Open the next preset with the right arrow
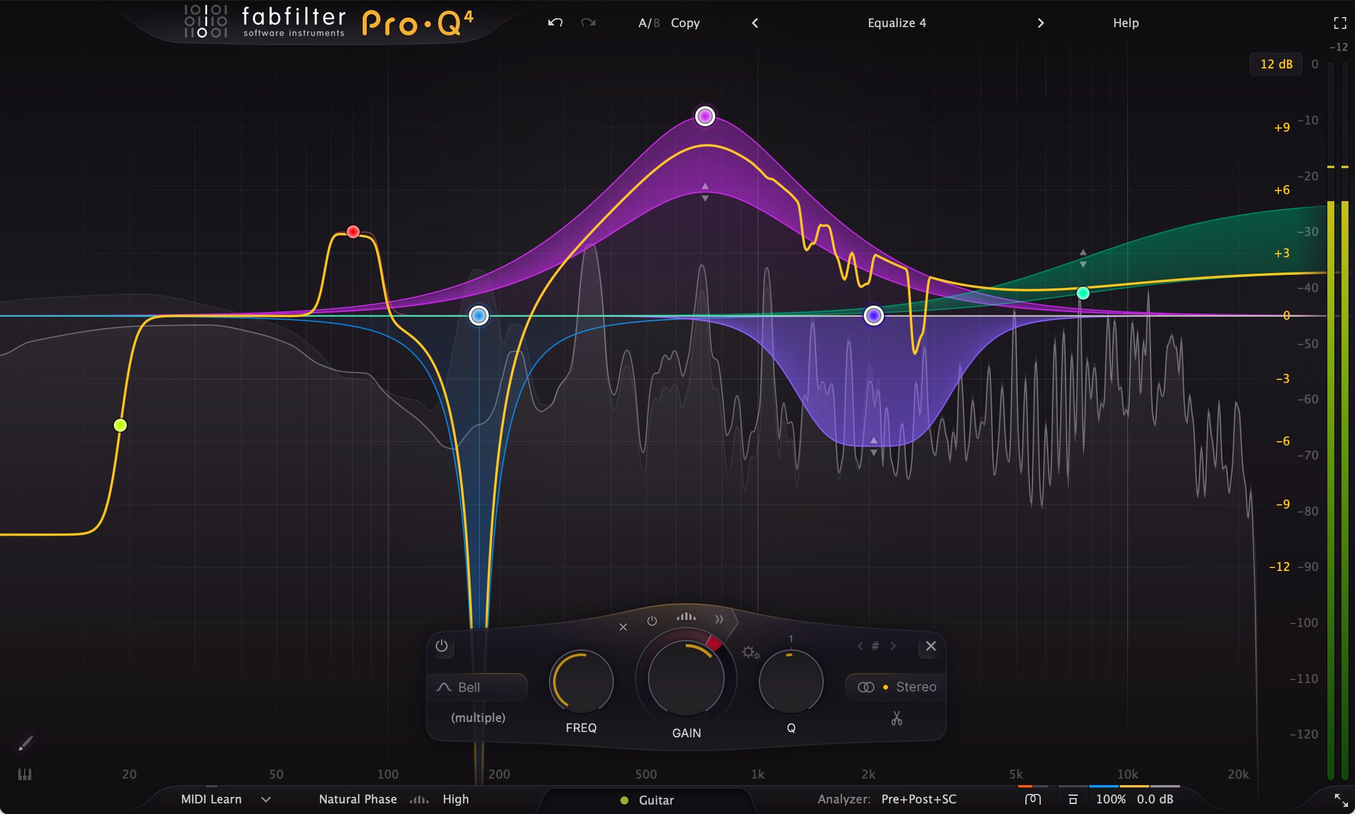Viewport: 1355px width, 814px height. coord(1040,23)
